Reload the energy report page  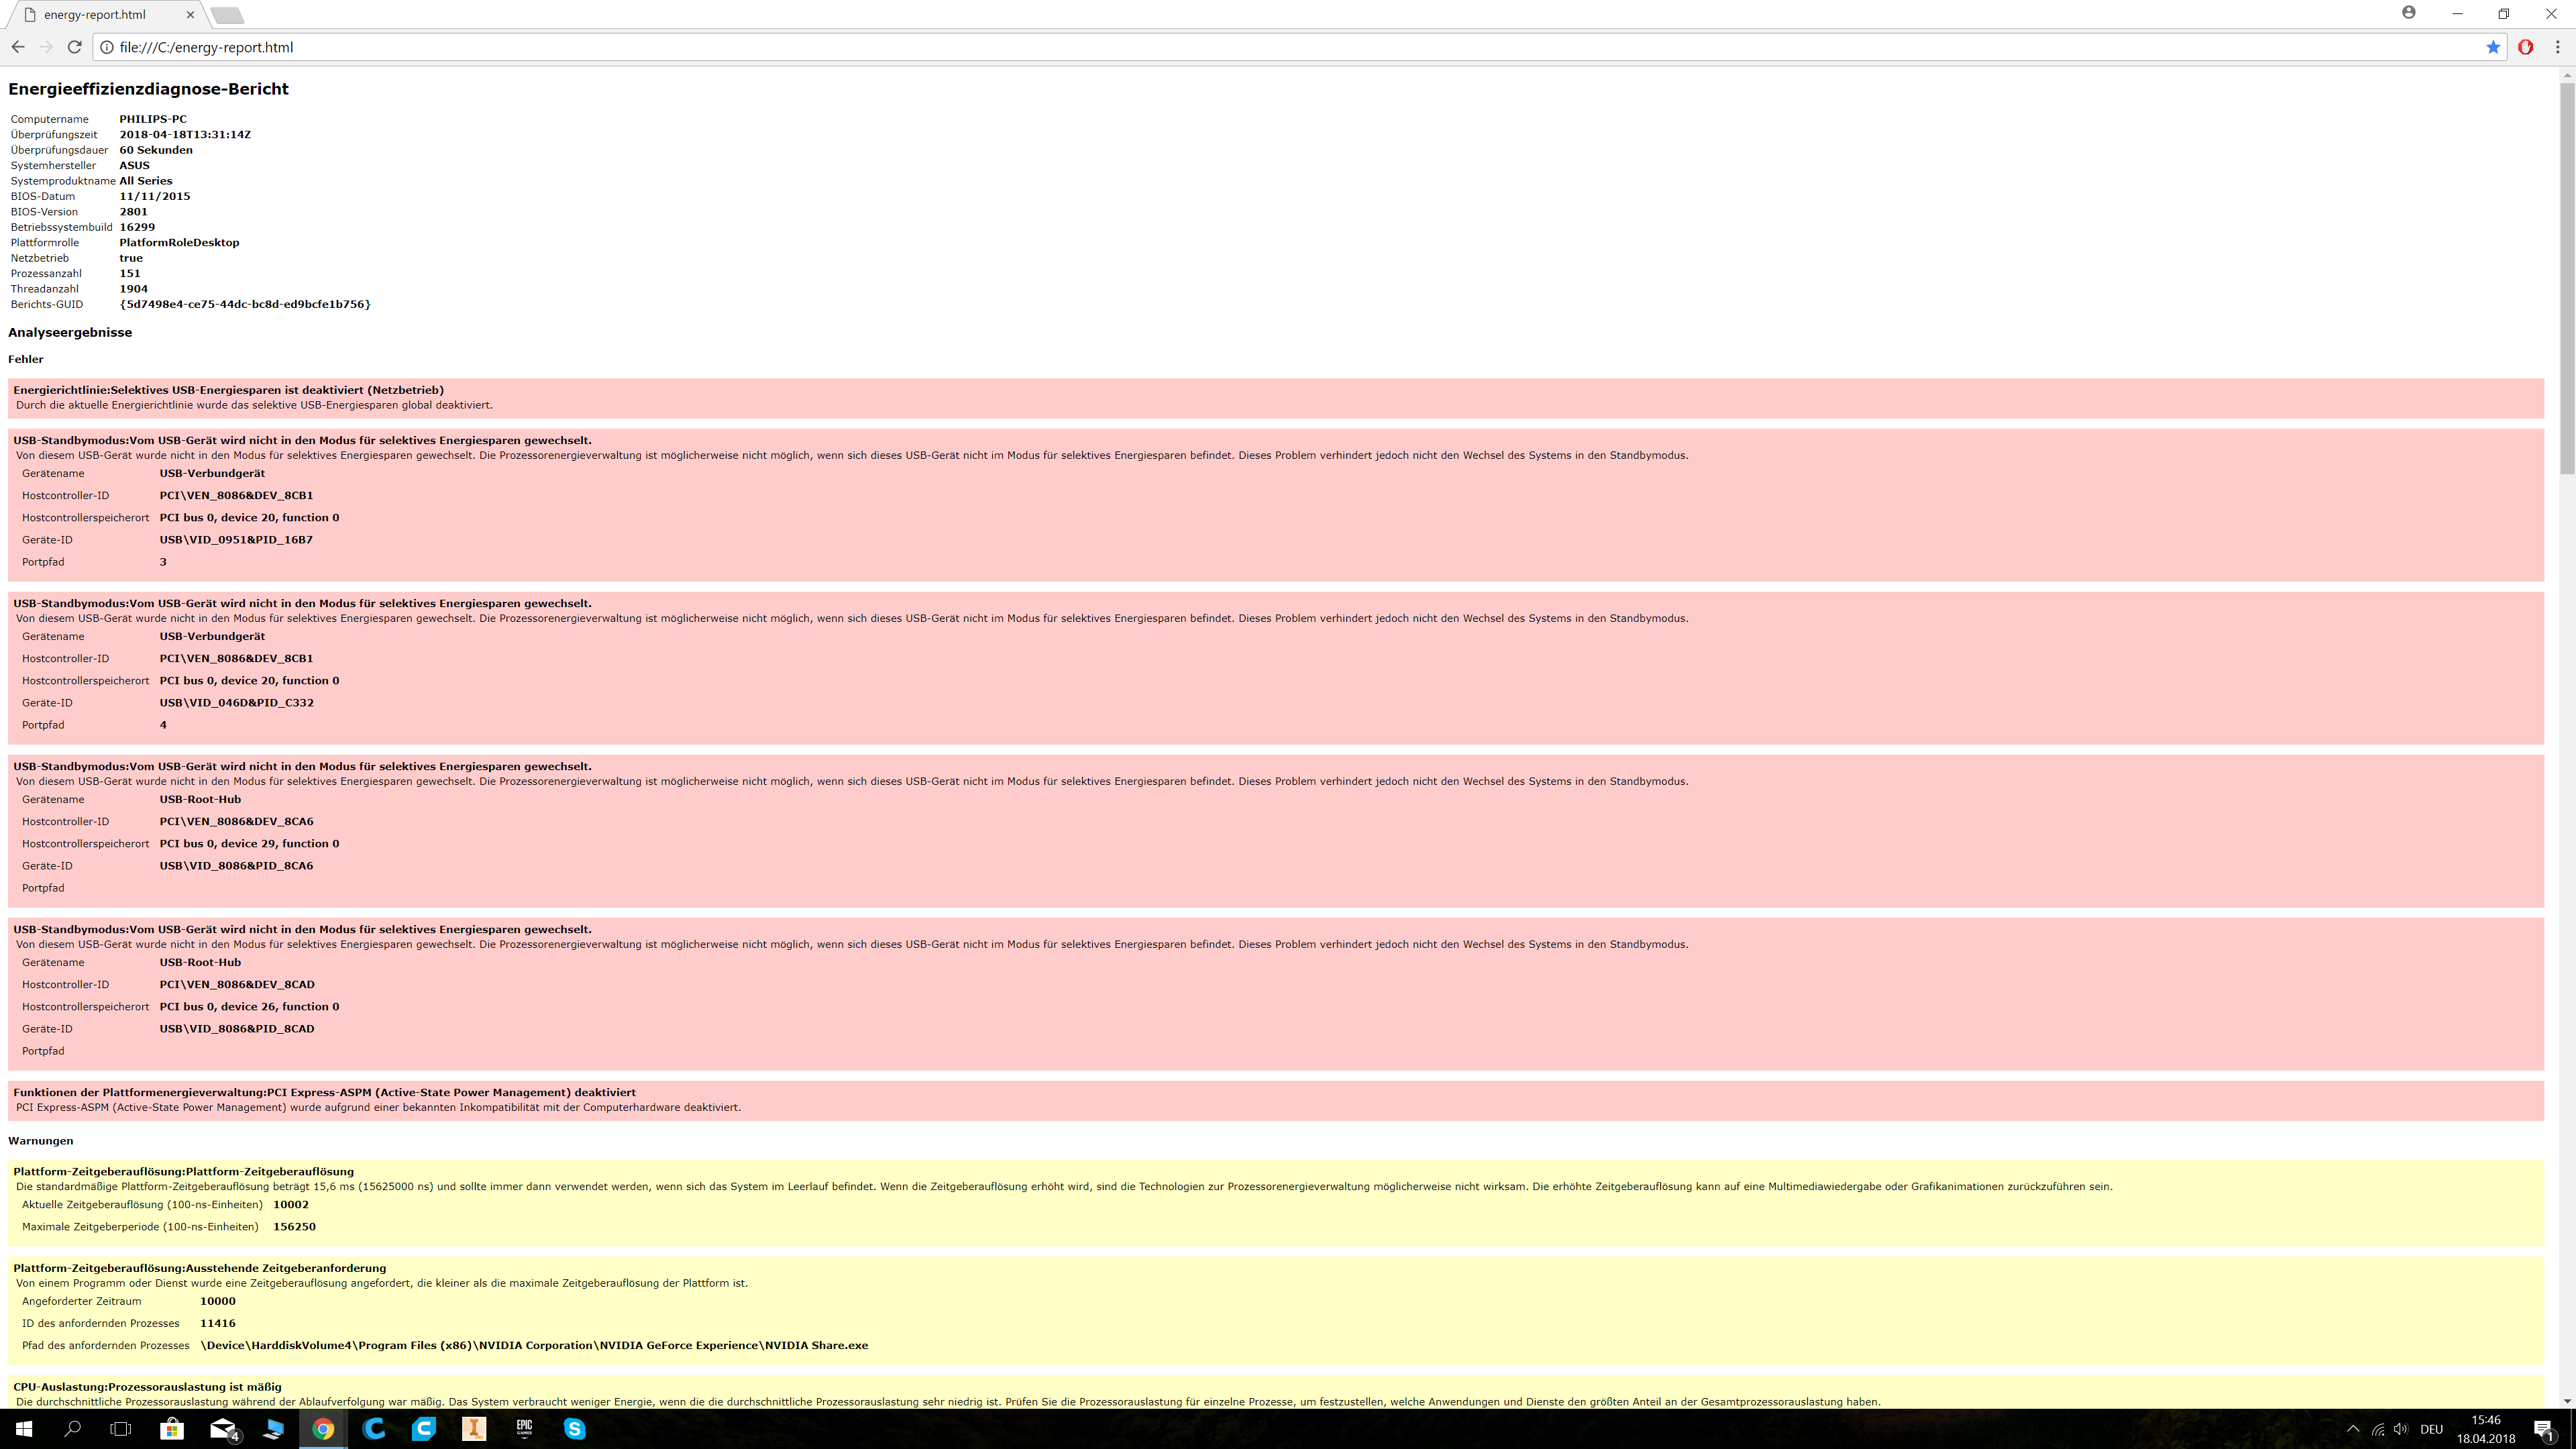74,47
